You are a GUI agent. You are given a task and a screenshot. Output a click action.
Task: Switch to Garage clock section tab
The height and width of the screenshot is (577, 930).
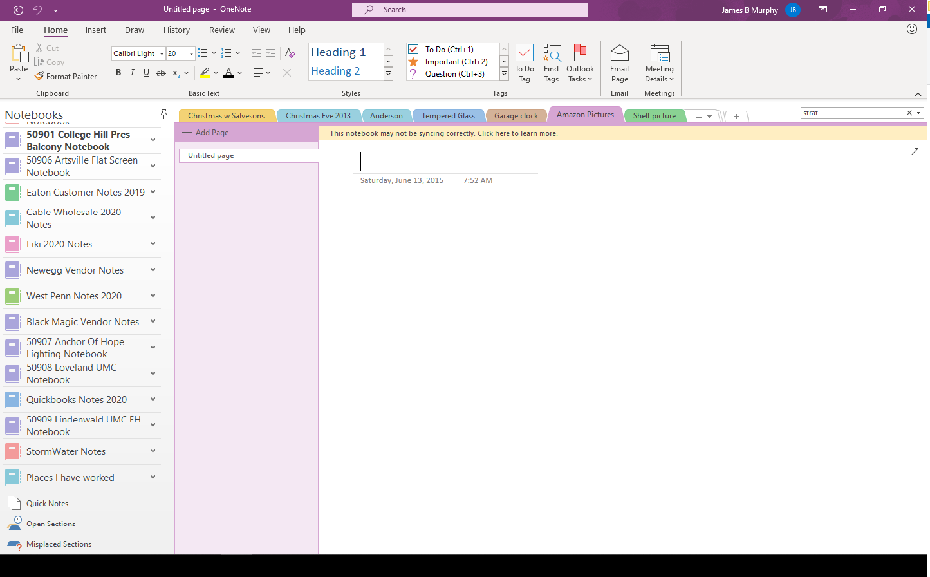point(516,116)
